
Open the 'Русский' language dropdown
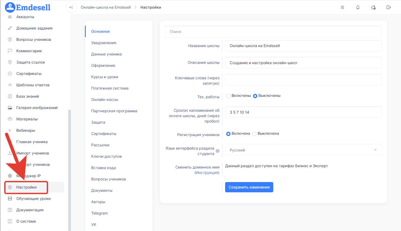[303, 150]
